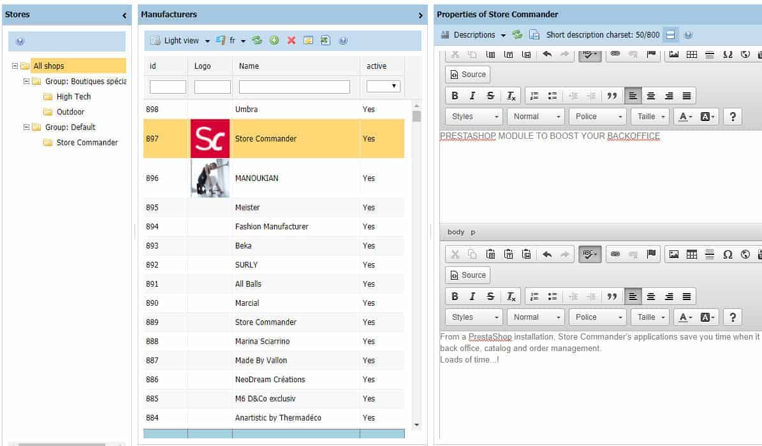Screen dimensions: 762x446
Task: Insert anchor flag in long description editor
Action: click(x=651, y=254)
